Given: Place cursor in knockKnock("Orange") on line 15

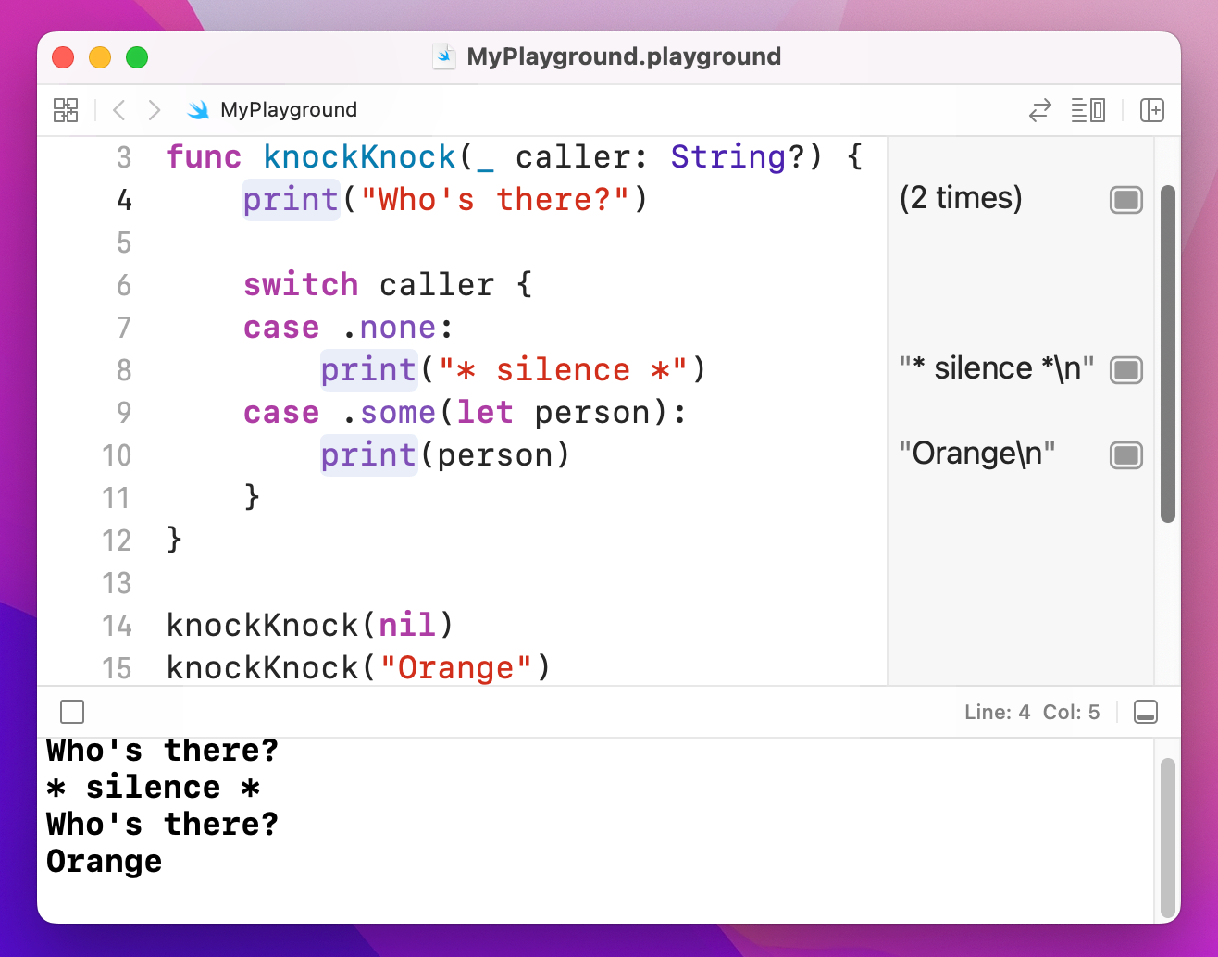Looking at the screenshot, I should (x=356, y=667).
